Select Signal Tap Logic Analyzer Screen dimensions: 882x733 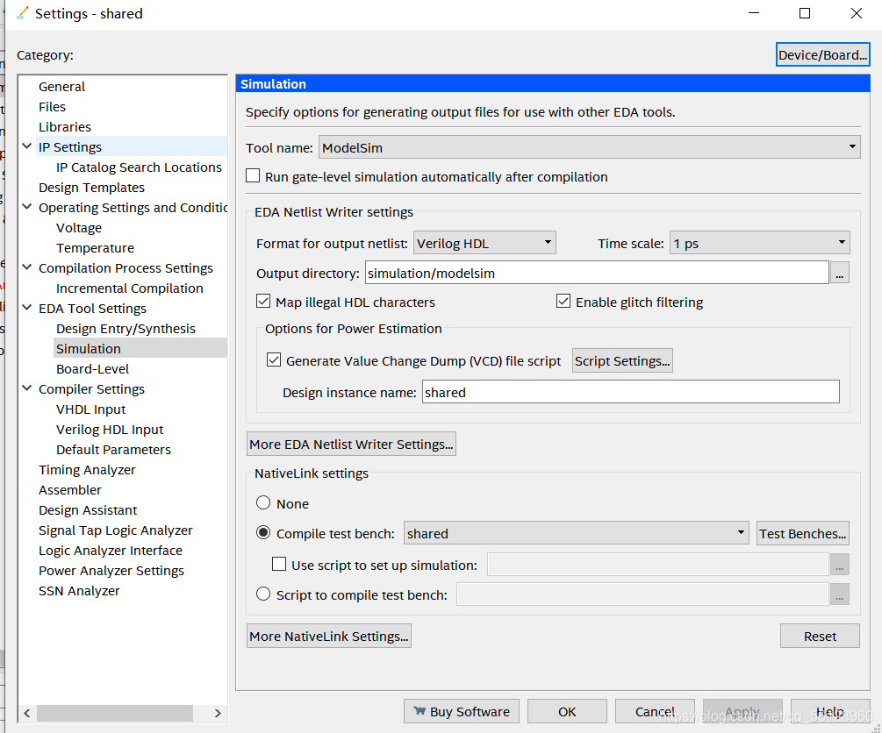(x=115, y=530)
